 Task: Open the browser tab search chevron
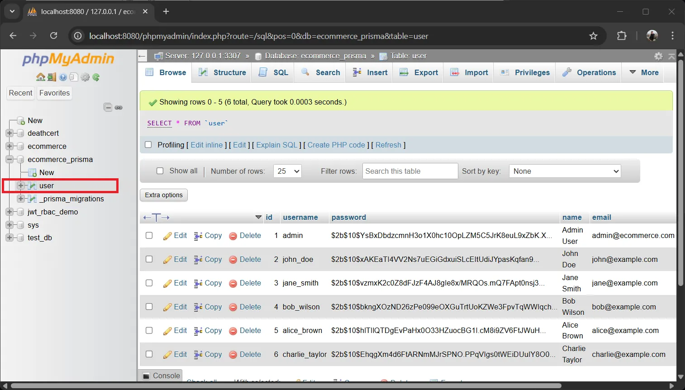pos(12,11)
